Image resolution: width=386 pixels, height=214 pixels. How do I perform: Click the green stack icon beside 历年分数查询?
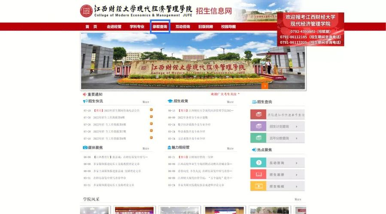(x=258, y=138)
